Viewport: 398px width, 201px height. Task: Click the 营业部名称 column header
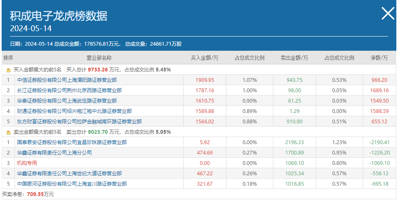99,58
